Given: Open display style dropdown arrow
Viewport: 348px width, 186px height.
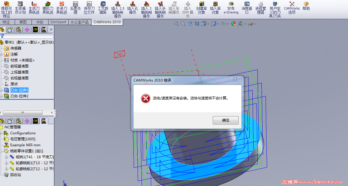Looking at the screenshot, I should (218, 24).
